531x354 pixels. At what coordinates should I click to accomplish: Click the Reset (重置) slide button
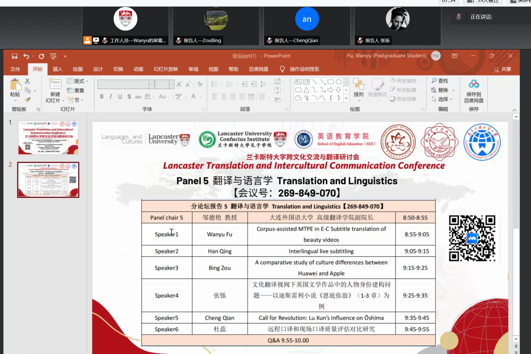[x=76, y=91]
